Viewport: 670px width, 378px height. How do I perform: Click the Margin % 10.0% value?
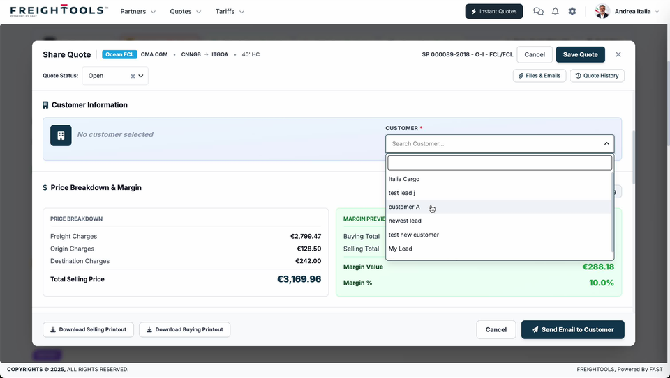[x=601, y=283]
